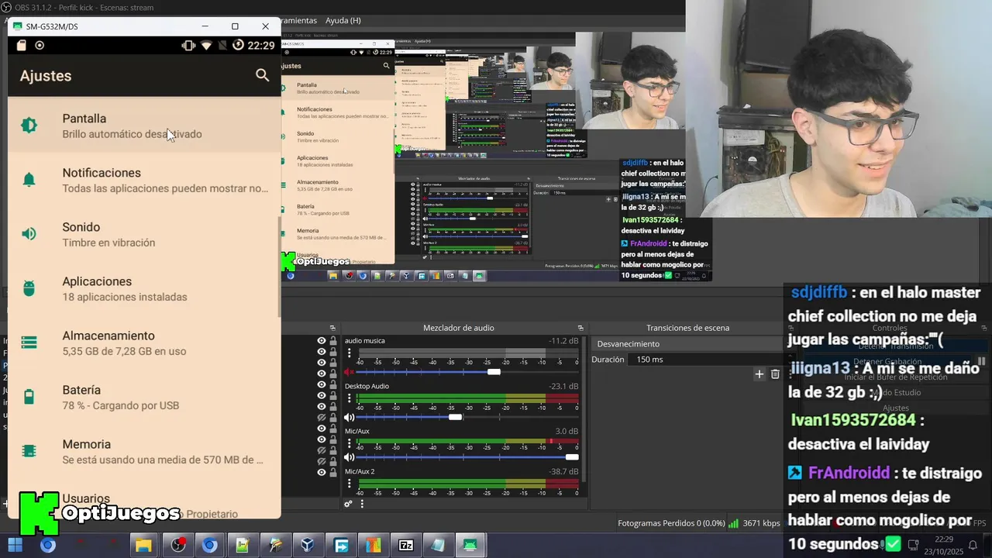Click the 3671 kbps bitrate status text
Viewport: 992px width, 558px height.
click(x=762, y=523)
